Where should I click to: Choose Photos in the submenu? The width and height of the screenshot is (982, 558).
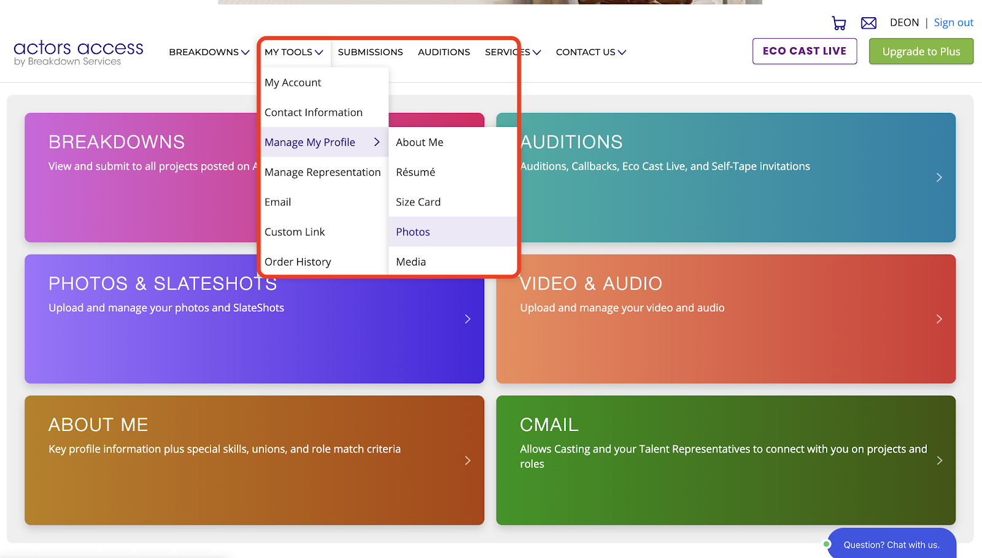tap(452, 232)
